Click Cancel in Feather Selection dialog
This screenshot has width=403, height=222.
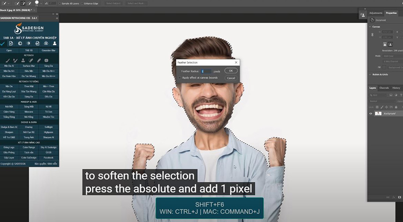pos(231,78)
